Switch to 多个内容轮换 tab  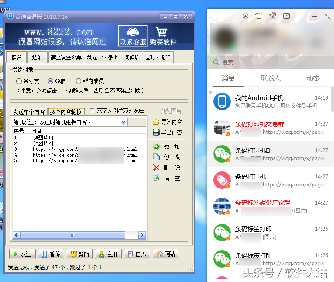tap(66, 111)
